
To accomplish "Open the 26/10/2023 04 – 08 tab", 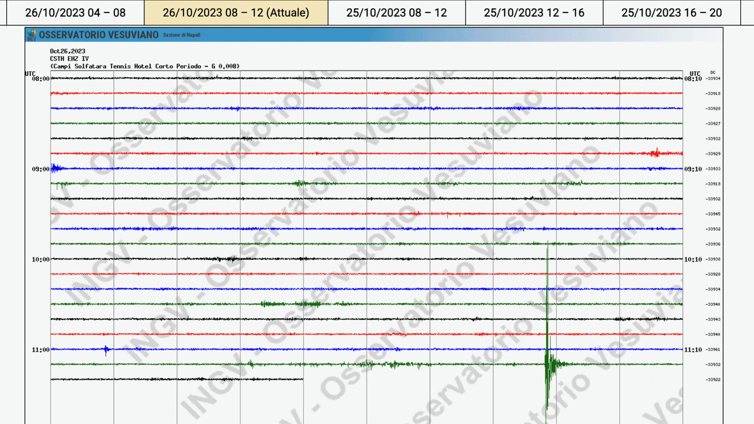I will point(75,13).
